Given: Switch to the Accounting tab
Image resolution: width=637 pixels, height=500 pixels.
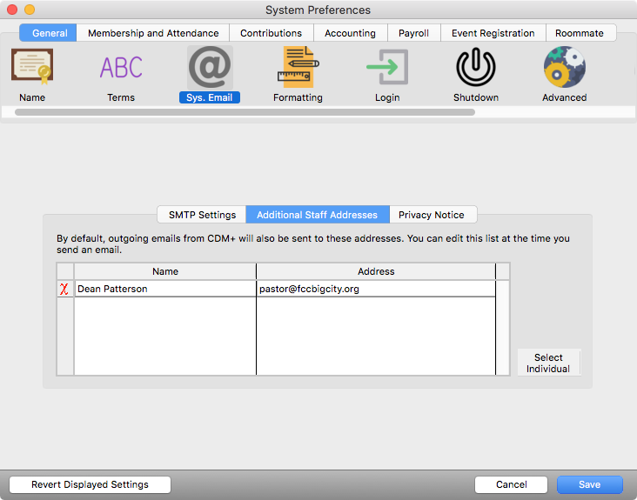Looking at the screenshot, I should tap(350, 33).
